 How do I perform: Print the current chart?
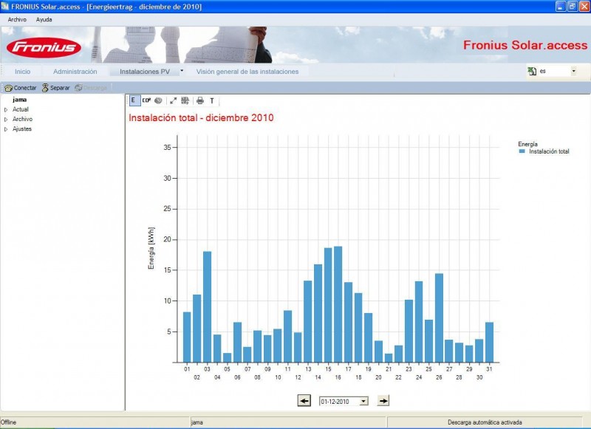pos(200,100)
